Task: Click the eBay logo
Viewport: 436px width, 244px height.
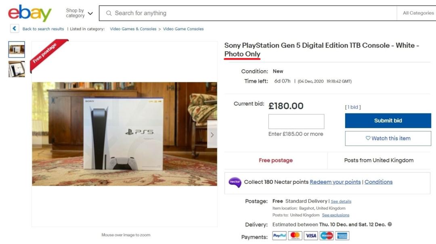Action: pyautogui.click(x=29, y=13)
